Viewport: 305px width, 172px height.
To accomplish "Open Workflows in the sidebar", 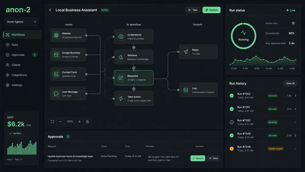I will (x=22, y=35).
